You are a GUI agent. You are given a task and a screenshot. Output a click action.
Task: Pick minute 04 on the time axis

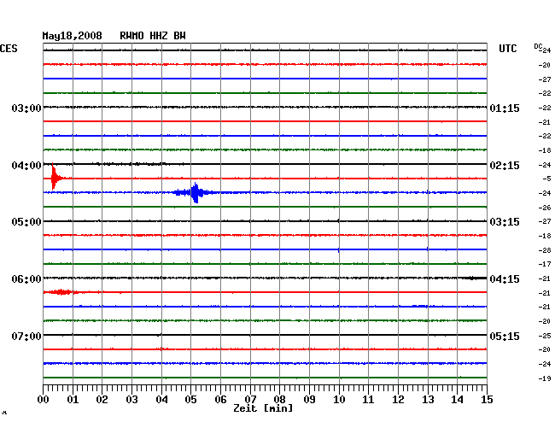[x=161, y=399]
